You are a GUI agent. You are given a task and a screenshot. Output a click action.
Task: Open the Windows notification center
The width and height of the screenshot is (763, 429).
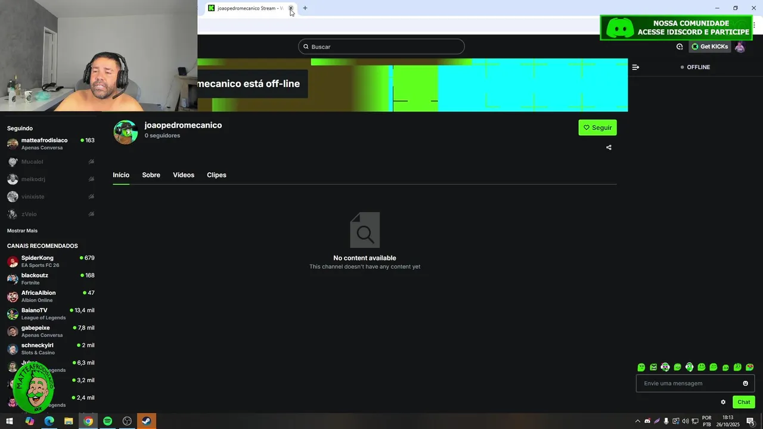tap(750, 421)
